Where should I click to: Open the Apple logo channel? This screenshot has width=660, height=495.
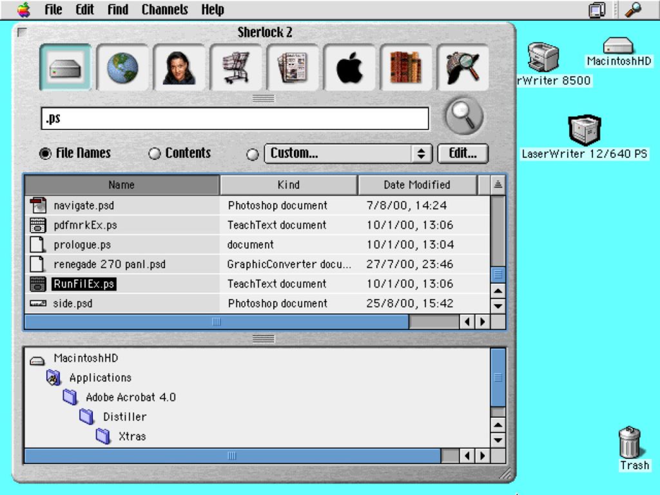tap(349, 67)
